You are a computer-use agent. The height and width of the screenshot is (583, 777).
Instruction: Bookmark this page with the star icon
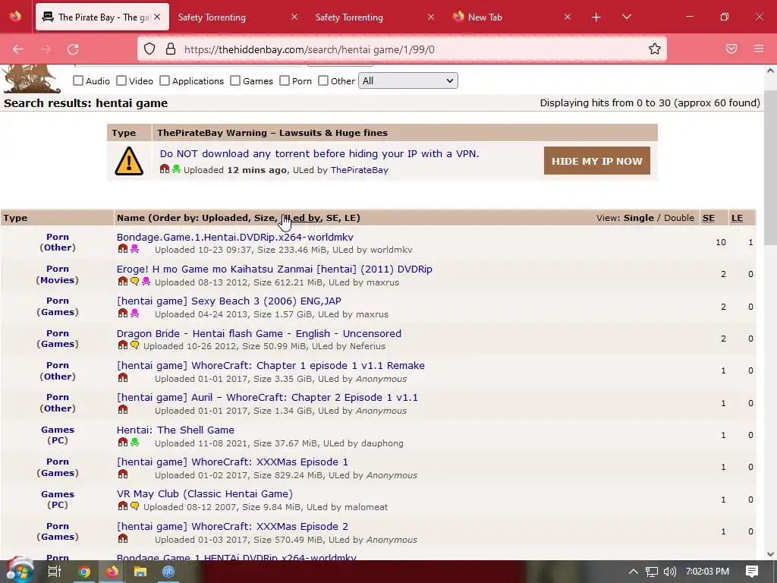655,49
